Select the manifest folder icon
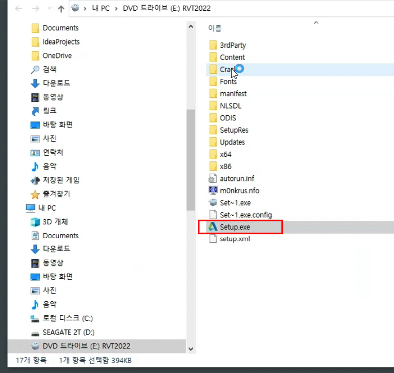This screenshot has height=373, width=394. click(x=213, y=93)
